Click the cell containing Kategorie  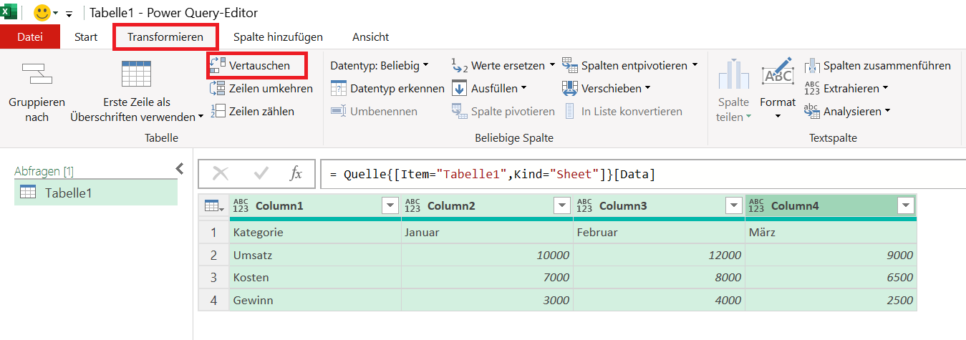click(x=315, y=233)
